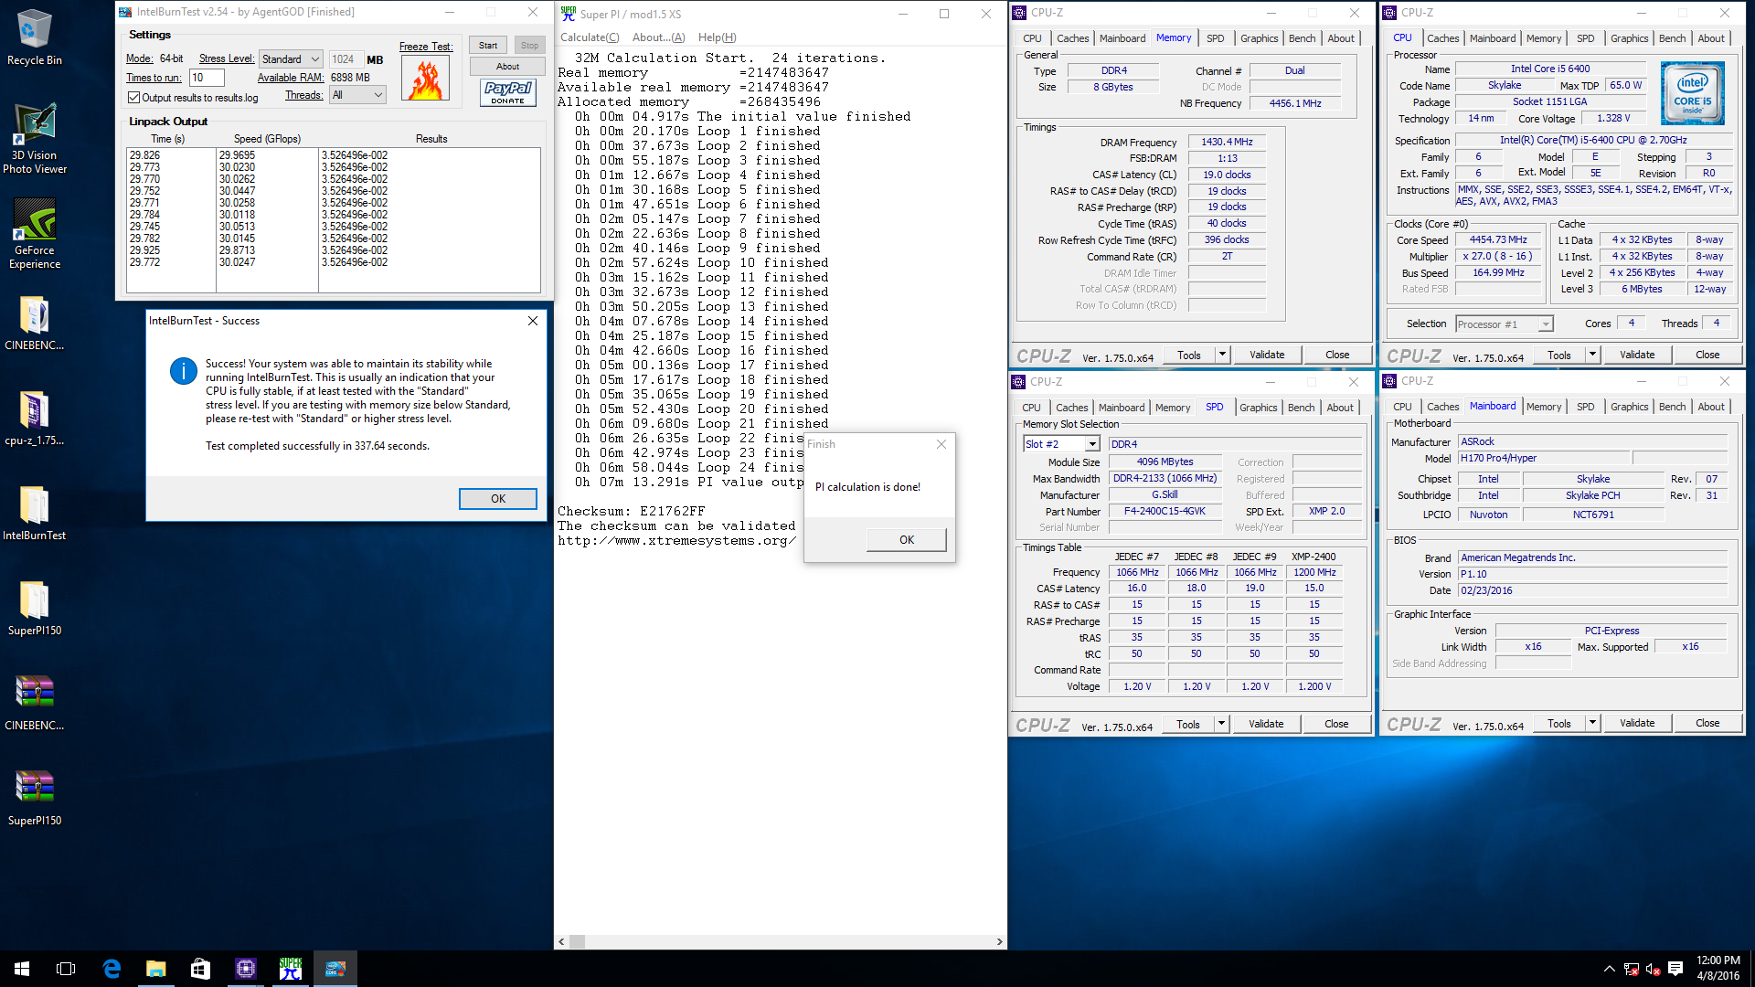This screenshot has height=987, width=1755.
Task: Open the Calculate menu in Super PI
Action: [589, 37]
